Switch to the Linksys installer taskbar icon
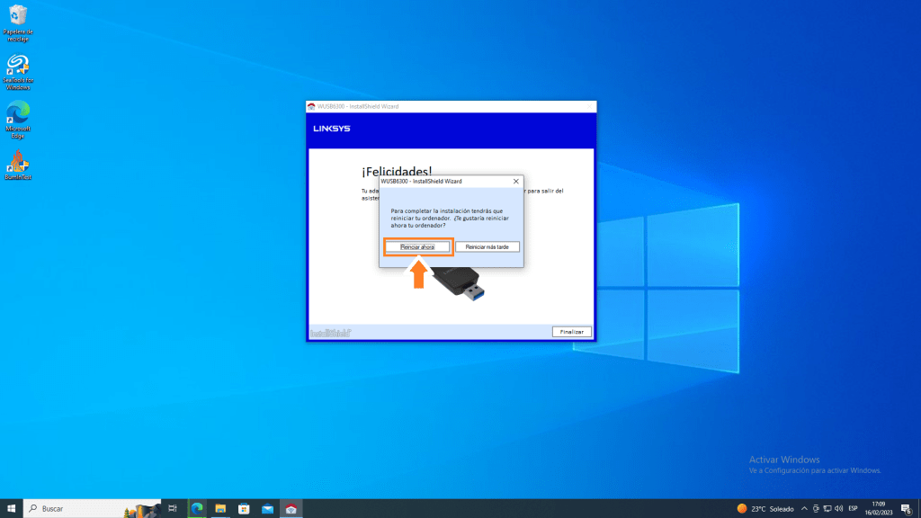 pyautogui.click(x=291, y=508)
